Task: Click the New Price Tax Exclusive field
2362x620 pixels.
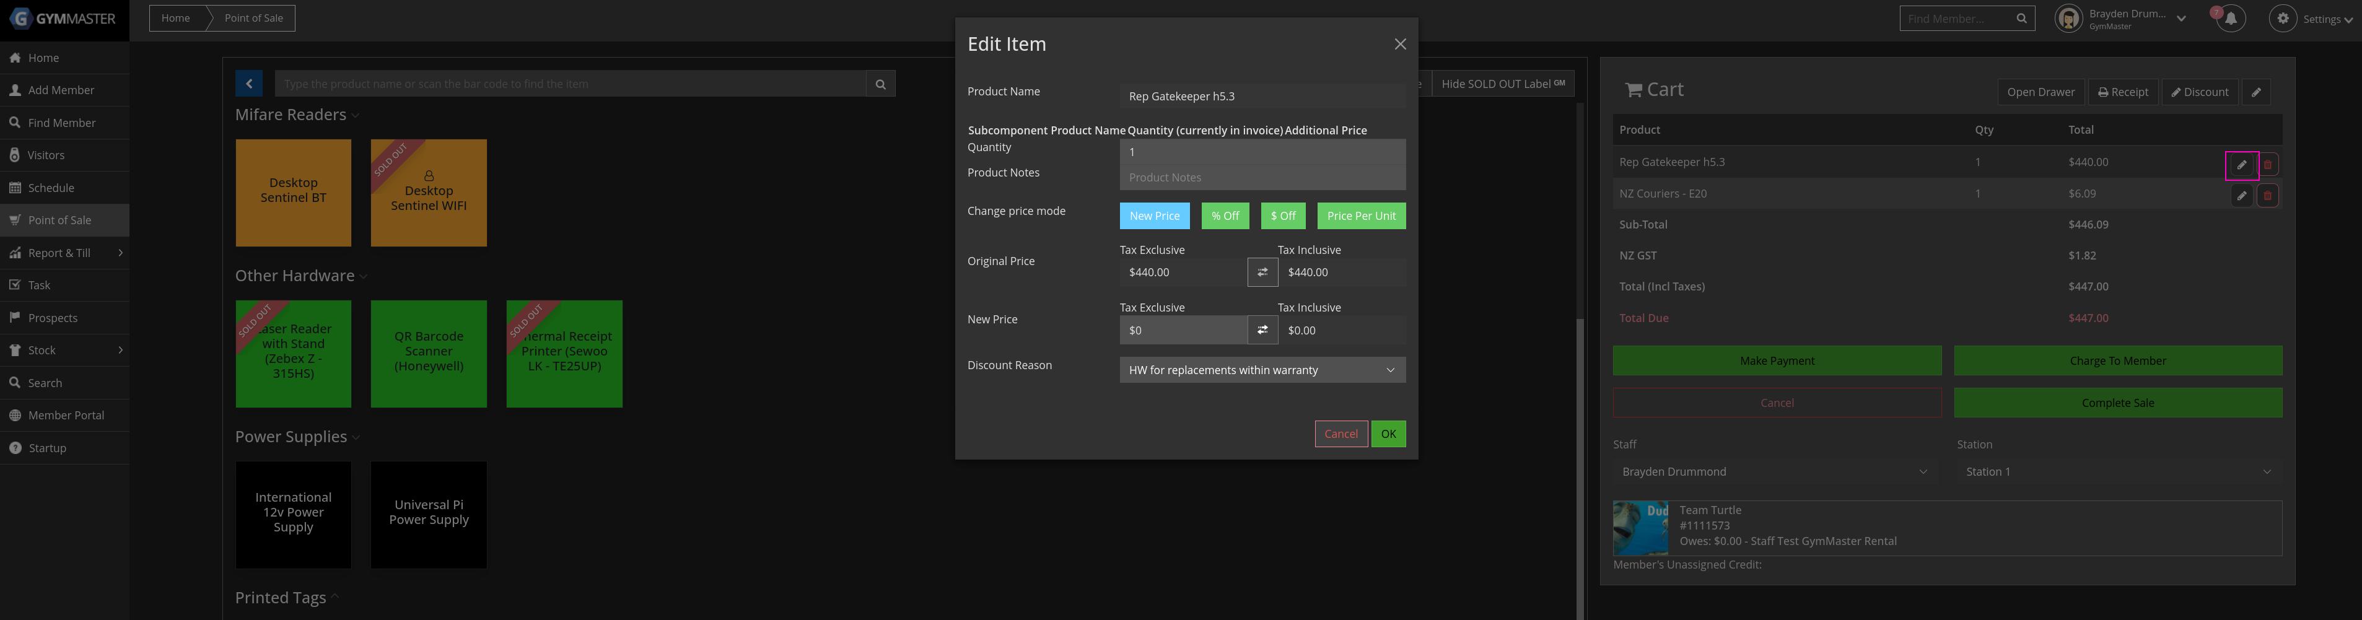Action: [1182, 330]
